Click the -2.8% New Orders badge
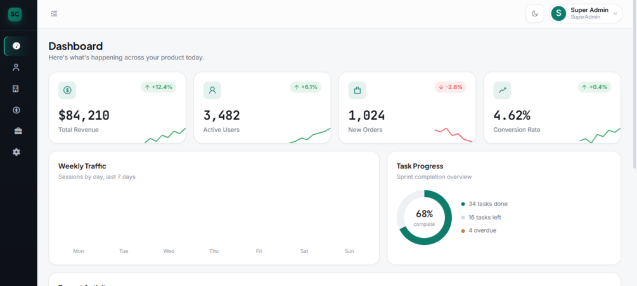This screenshot has width=637, height=286. pyautogui.click(x=451, y=87)
